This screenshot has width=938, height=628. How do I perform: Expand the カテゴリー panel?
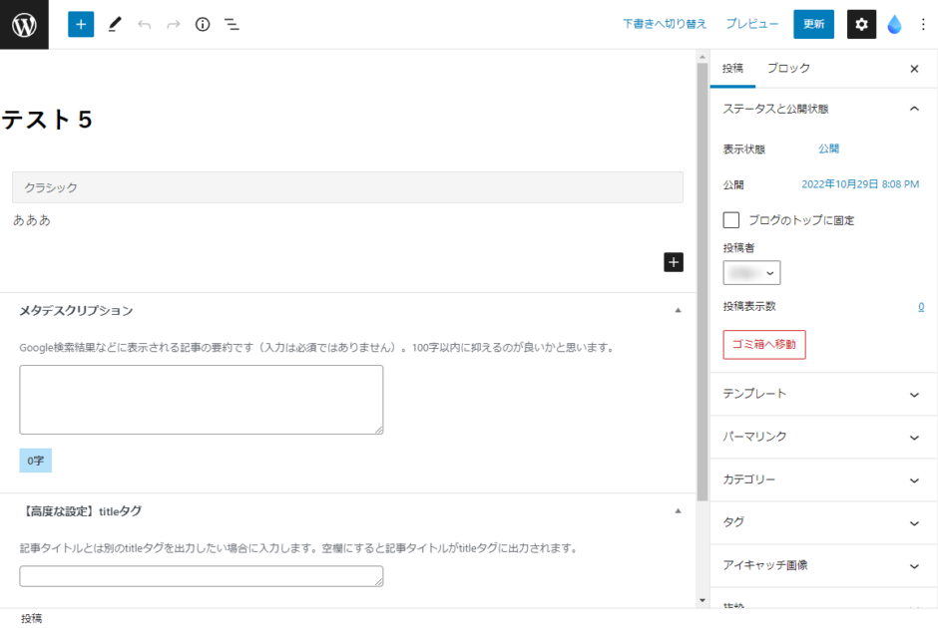coord(821,479)
